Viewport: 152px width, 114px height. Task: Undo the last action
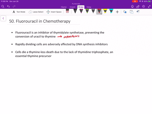[x=9, y=7]
